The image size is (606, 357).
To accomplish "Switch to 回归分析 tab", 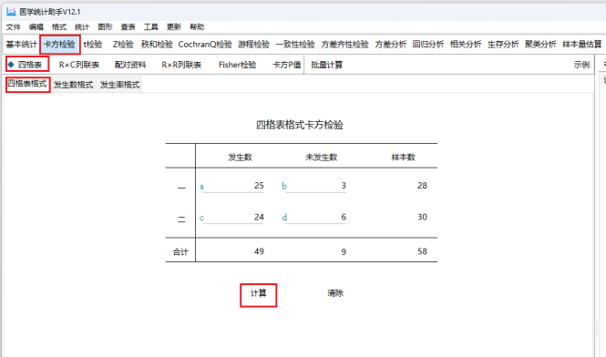I will click(428, 44).
